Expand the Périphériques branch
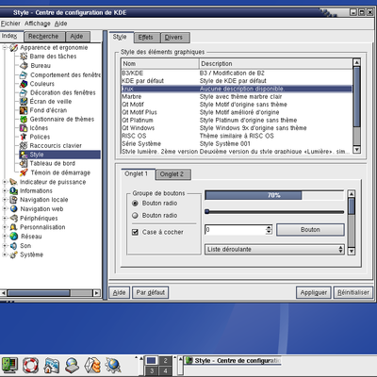Image resolution: width=377 pixels, height=377 pixels. [5, 218]
